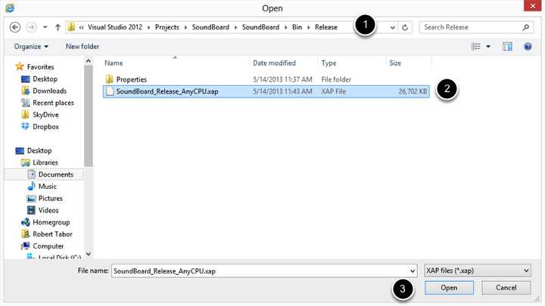Screen dimensions: 545x306
Task: Select Libraries in navigation pane
Action: (x=45, y=162)
